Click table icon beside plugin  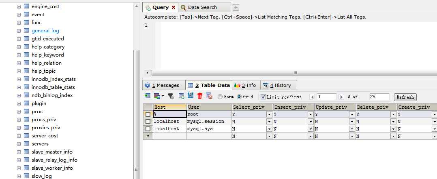[x=26, y=103]
